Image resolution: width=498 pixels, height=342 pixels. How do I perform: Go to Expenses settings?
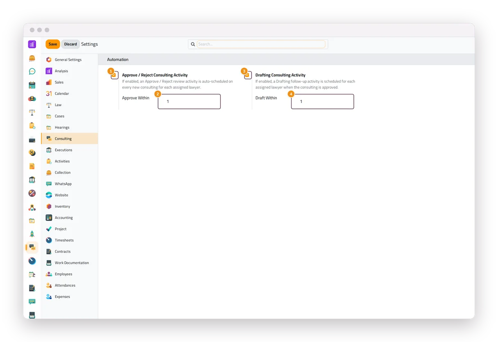(70, 297)
